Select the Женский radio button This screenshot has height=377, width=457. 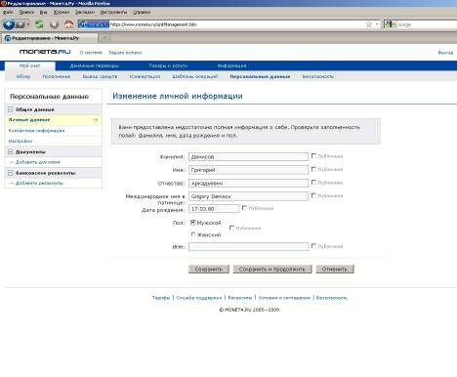click(x=193, y=234)
